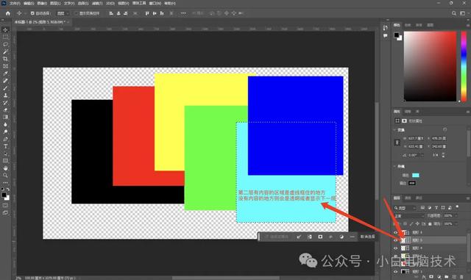Screen dimensions: 471x280
Task: Open the File menu
Action: [14, 3]
